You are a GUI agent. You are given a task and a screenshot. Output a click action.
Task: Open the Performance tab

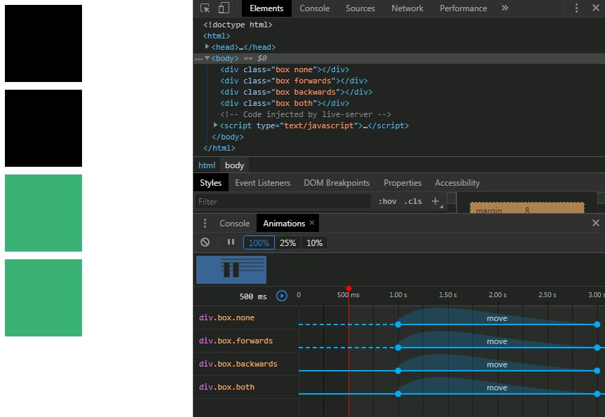coord(463,8)
